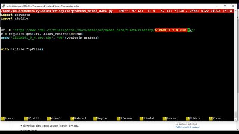Click the PuTTY terminal icon in title bar
Image resolution: width=239 pixels, height=134 pixels.
[x=3, y=6]
